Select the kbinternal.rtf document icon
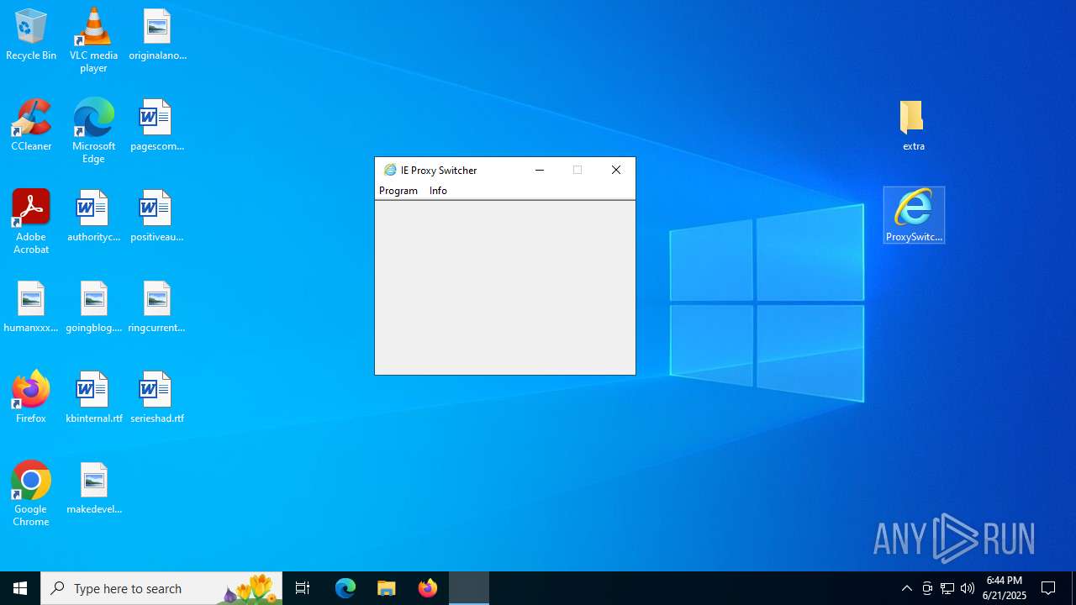The height and width of the screenshot is (605, 1076). coord(93,397)
